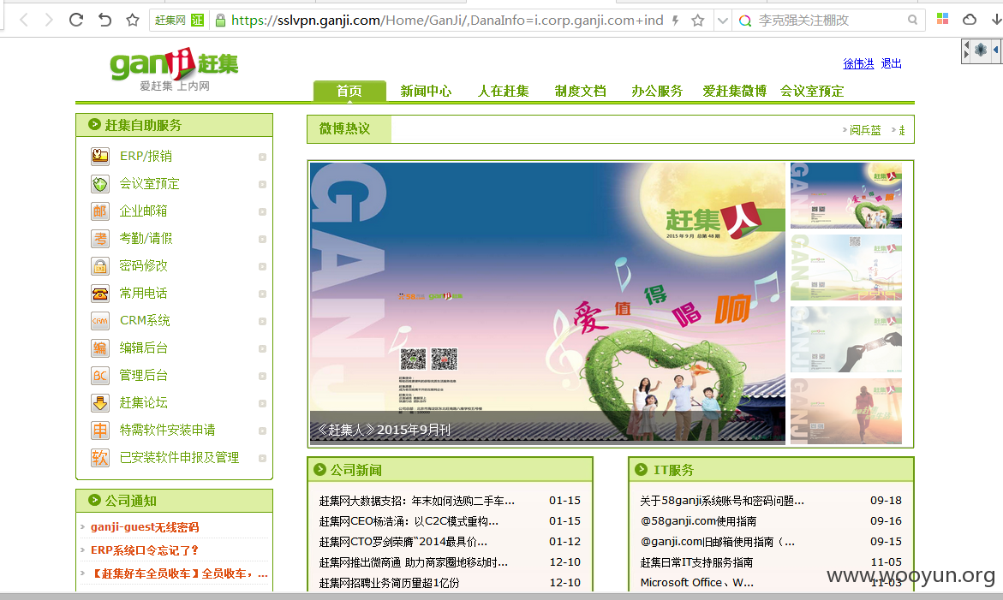
Task: Expand arrow beside 密码修改 row
Action: click(x=262, y=266)
